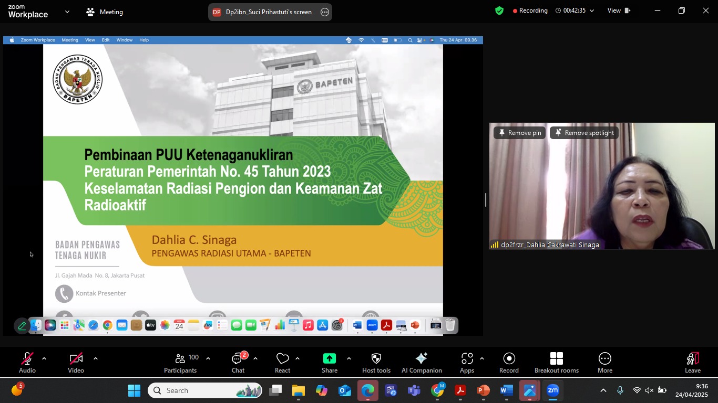Open Meeting menu in shared Mac menu bar
Image resolution: width=718 pixels, height=403 pixels.
(x=70, y=40)
